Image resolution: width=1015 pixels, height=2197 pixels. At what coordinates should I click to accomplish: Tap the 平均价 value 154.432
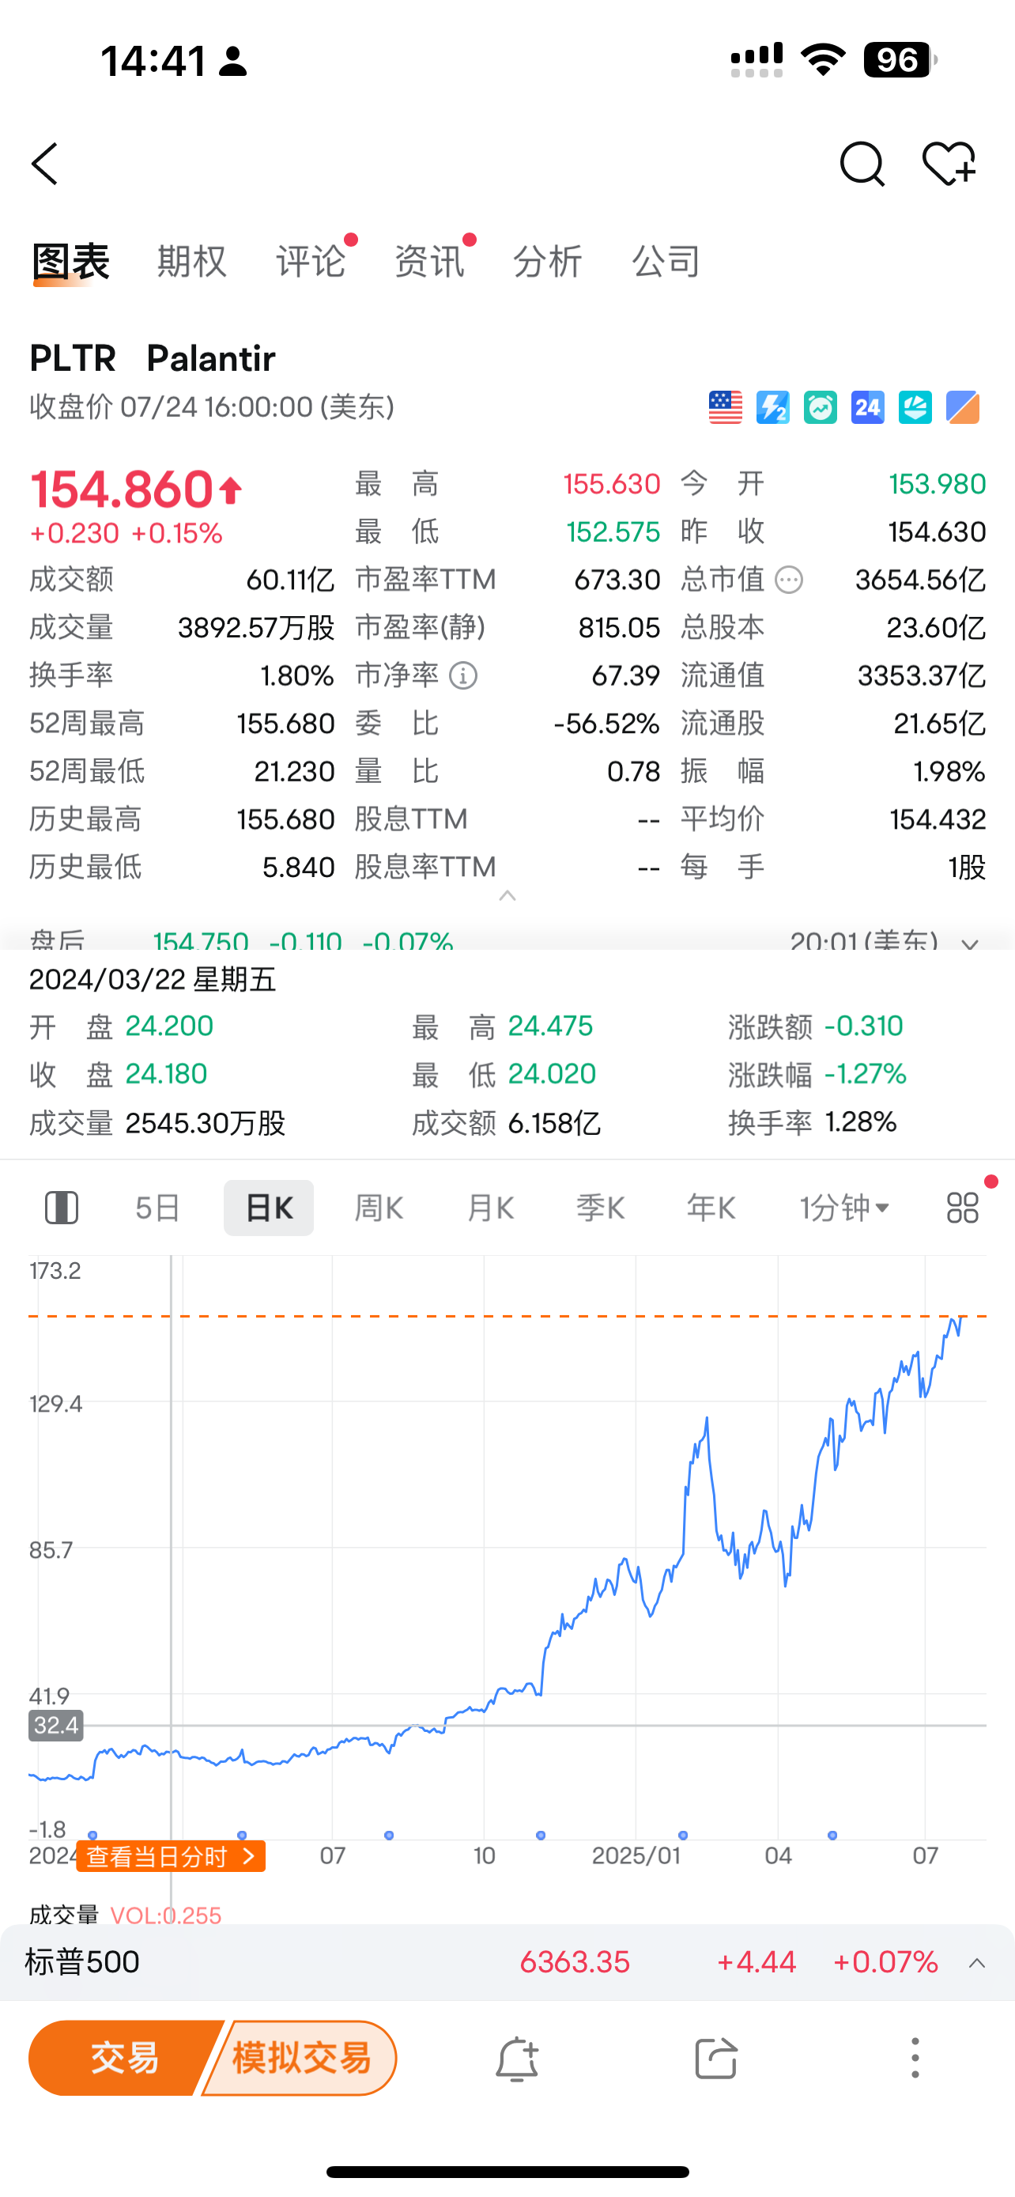938,819
